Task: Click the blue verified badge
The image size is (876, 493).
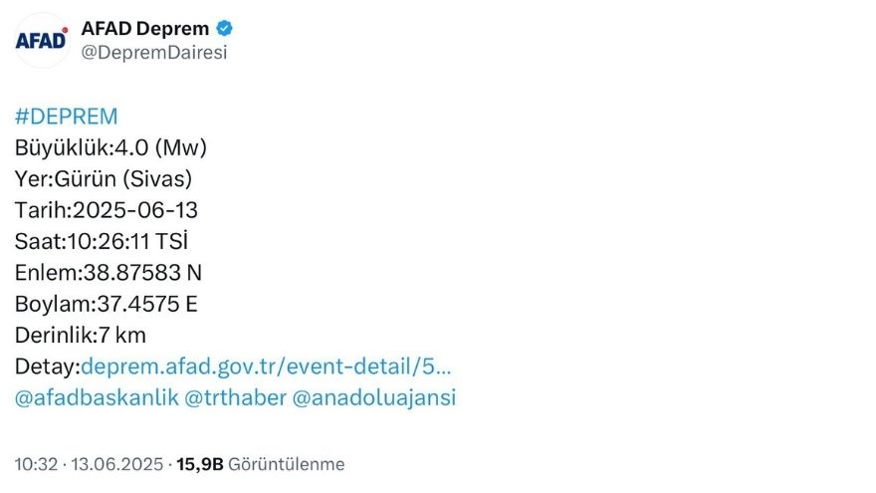Action: 225,28
